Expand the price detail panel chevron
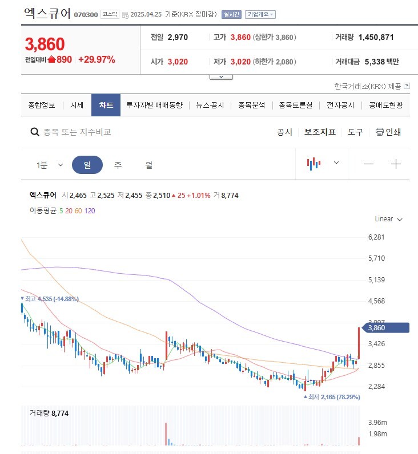 point(221,77)
